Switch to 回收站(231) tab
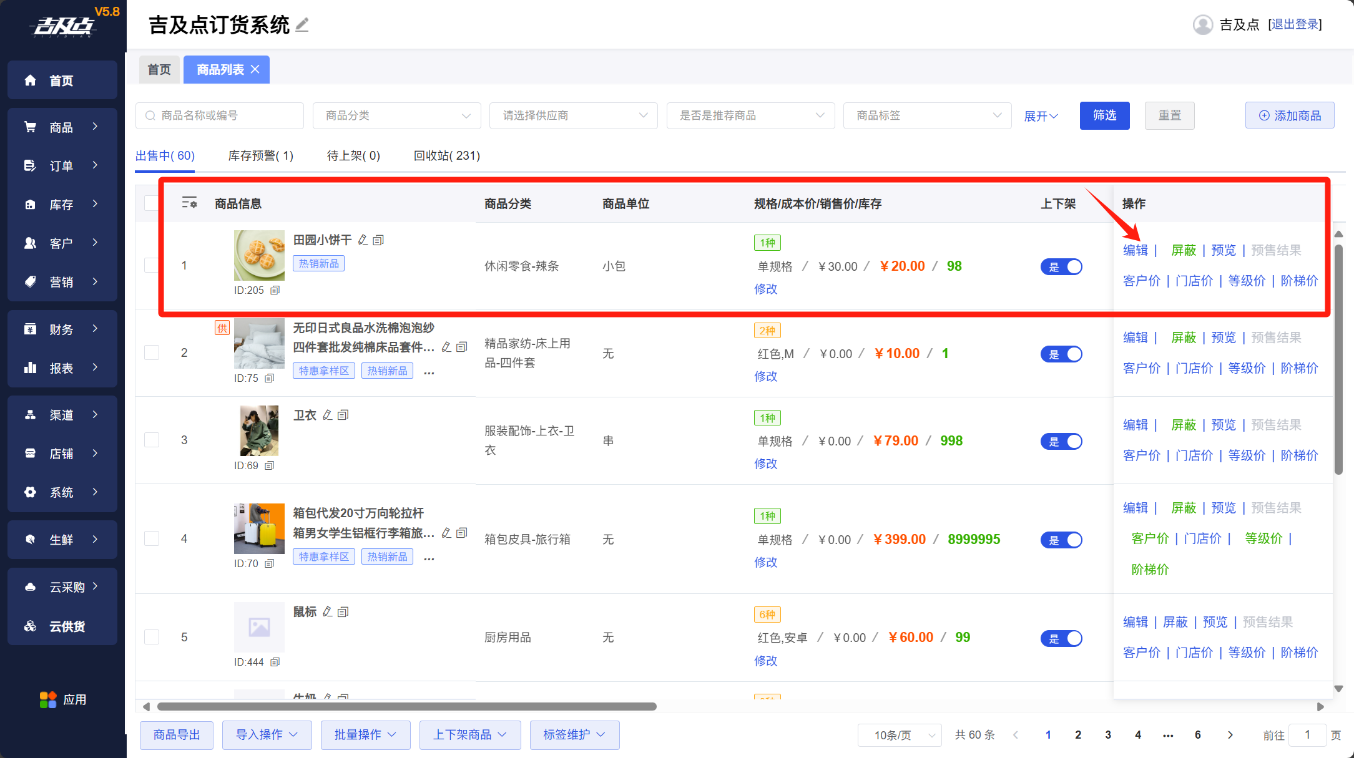Screen dimensions: 1354x758 click(446, 155)
